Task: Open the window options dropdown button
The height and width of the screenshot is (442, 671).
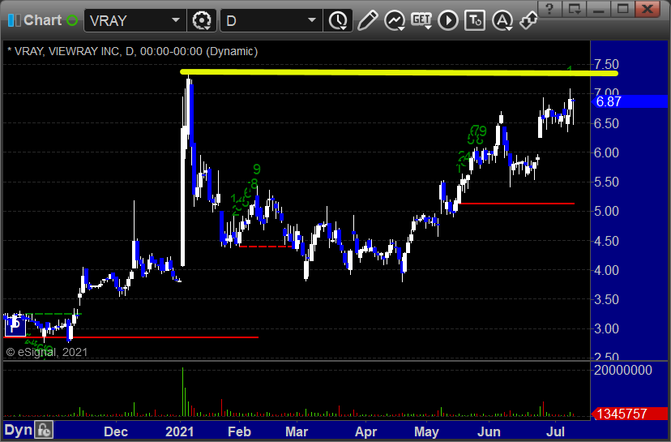Action: 575,9
